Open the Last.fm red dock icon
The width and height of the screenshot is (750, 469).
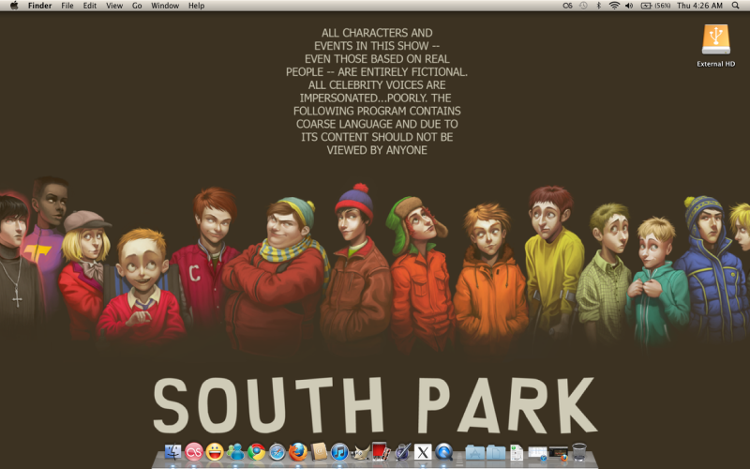point(194,452)
